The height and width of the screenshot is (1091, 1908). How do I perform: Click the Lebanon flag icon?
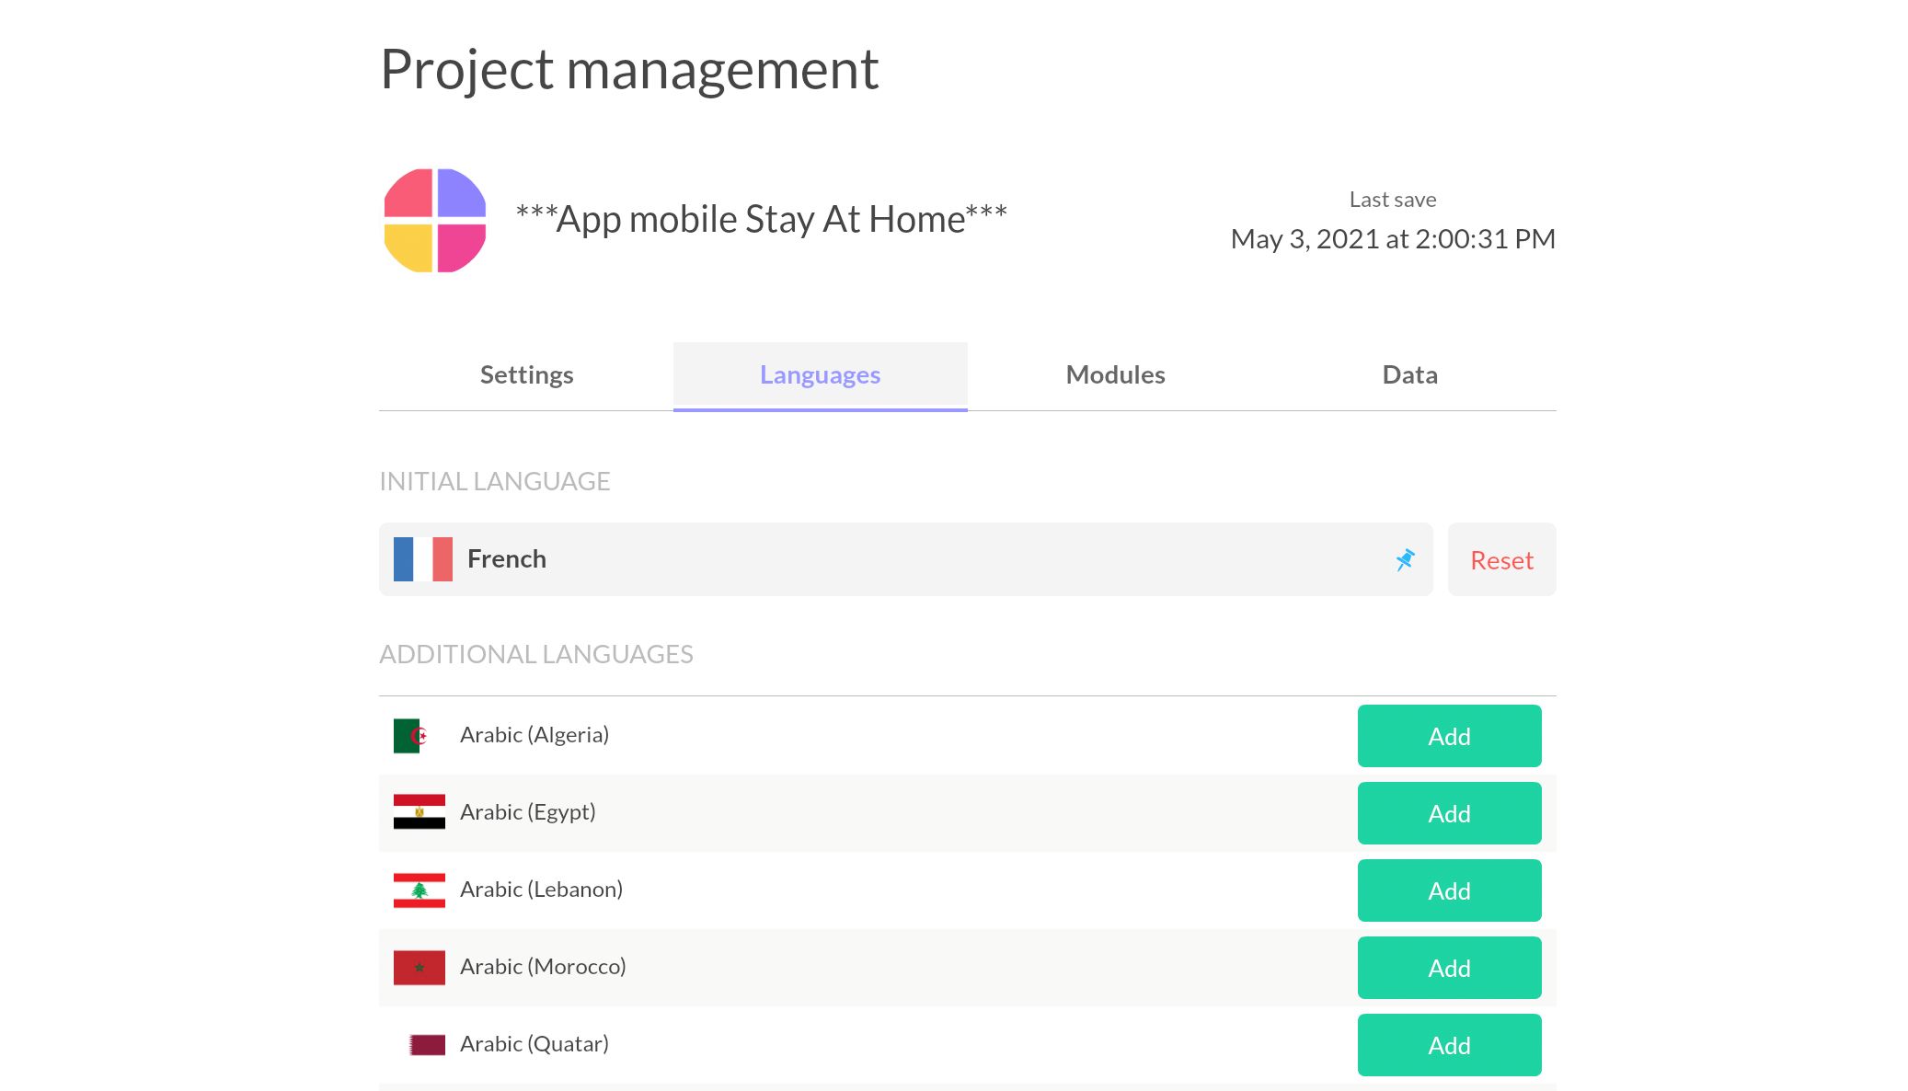(x=420, y=890)
